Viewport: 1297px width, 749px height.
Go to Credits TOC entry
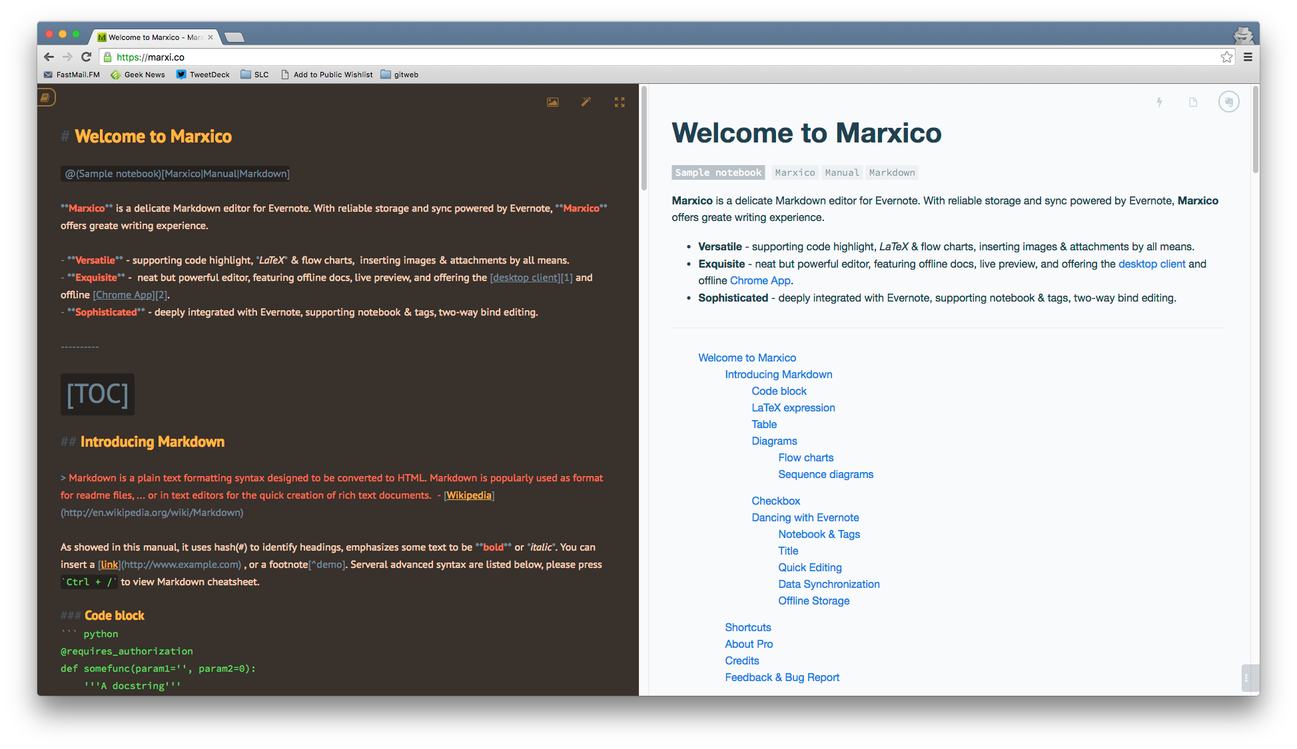coord(742,660)
